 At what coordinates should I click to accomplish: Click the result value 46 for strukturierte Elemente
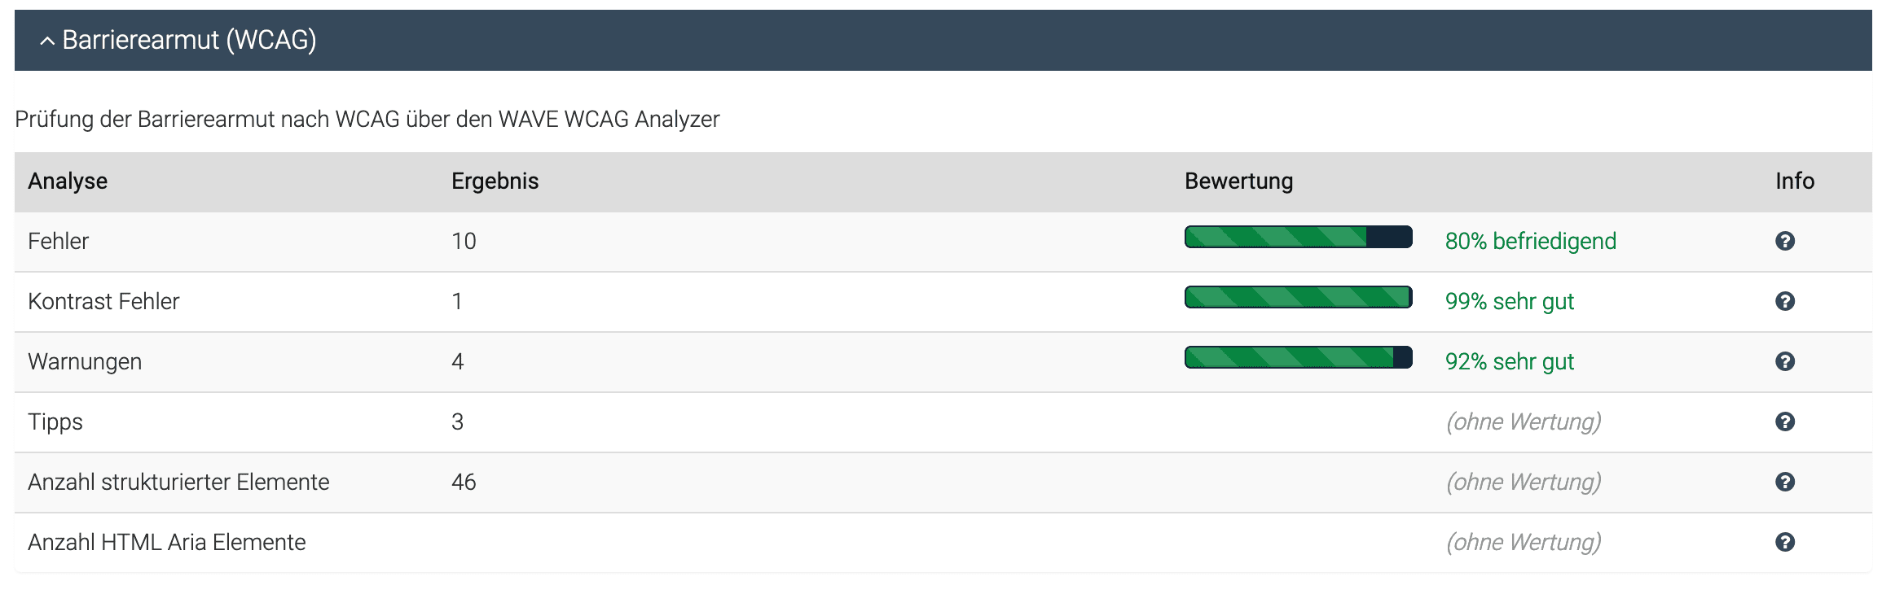[463, 482]
